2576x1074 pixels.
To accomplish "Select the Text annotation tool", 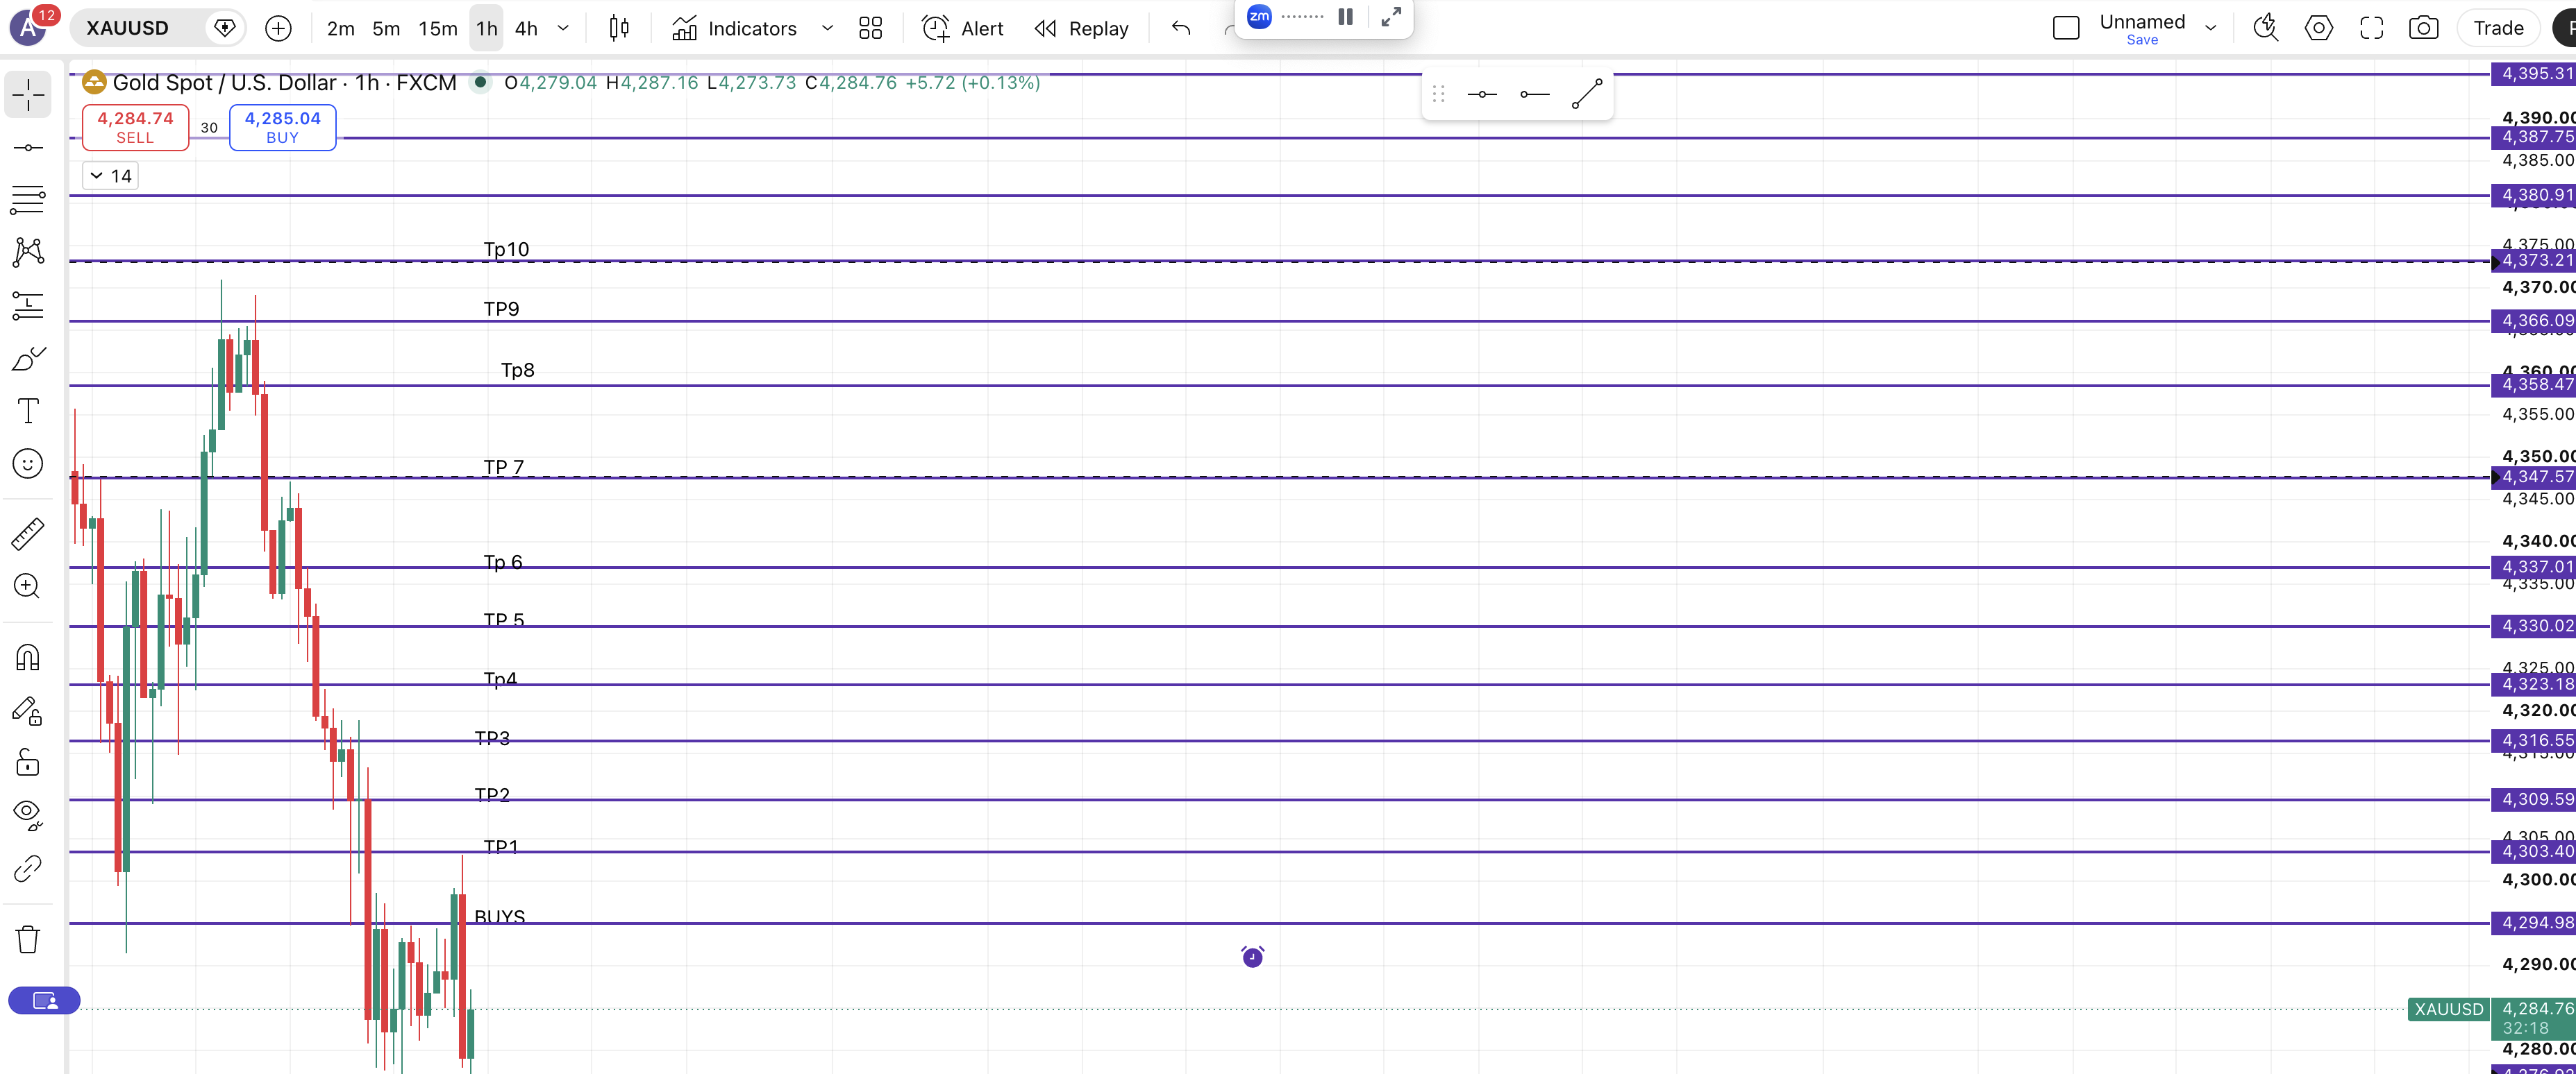I will point(28,411).
